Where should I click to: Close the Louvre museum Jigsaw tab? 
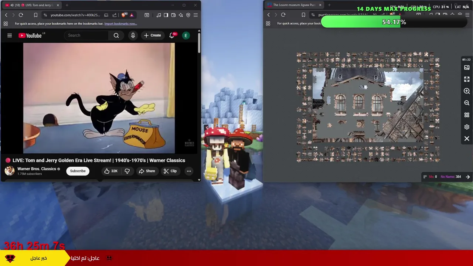point(320,5)
